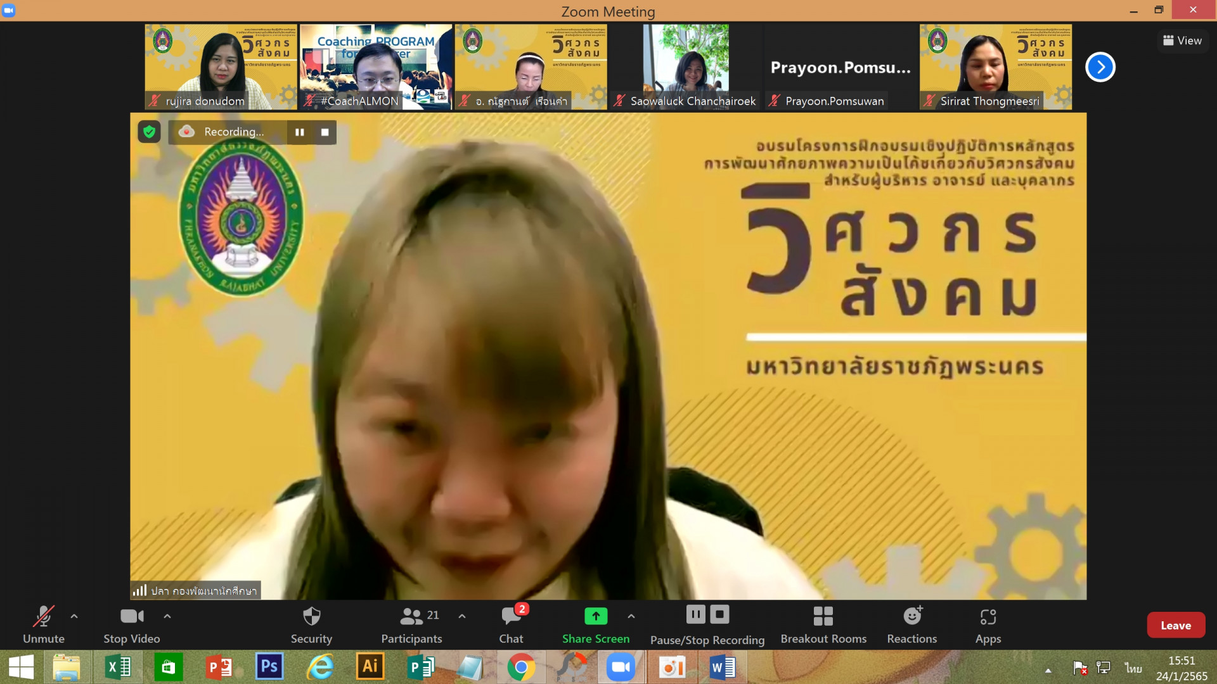Stop Video camera button
This screenshot has width=1217, height=684.
(132, 625)
